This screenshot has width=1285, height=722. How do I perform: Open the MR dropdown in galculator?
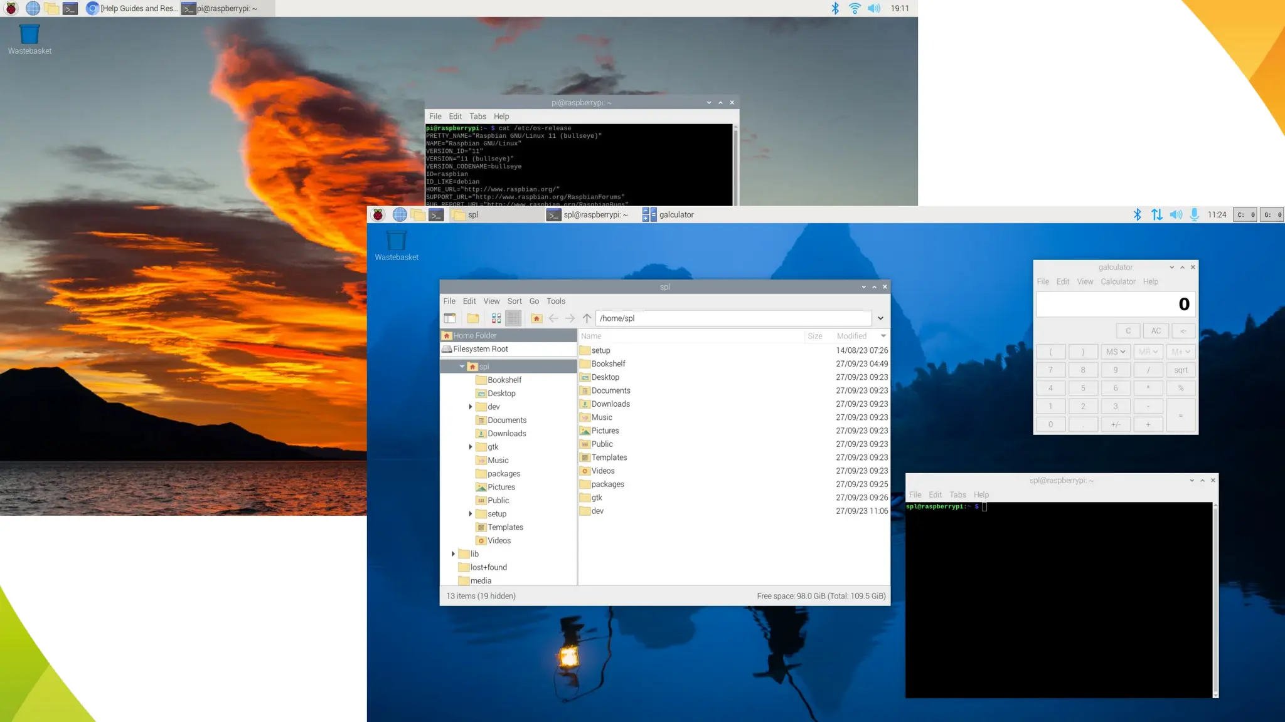[x=1148, y=352]
